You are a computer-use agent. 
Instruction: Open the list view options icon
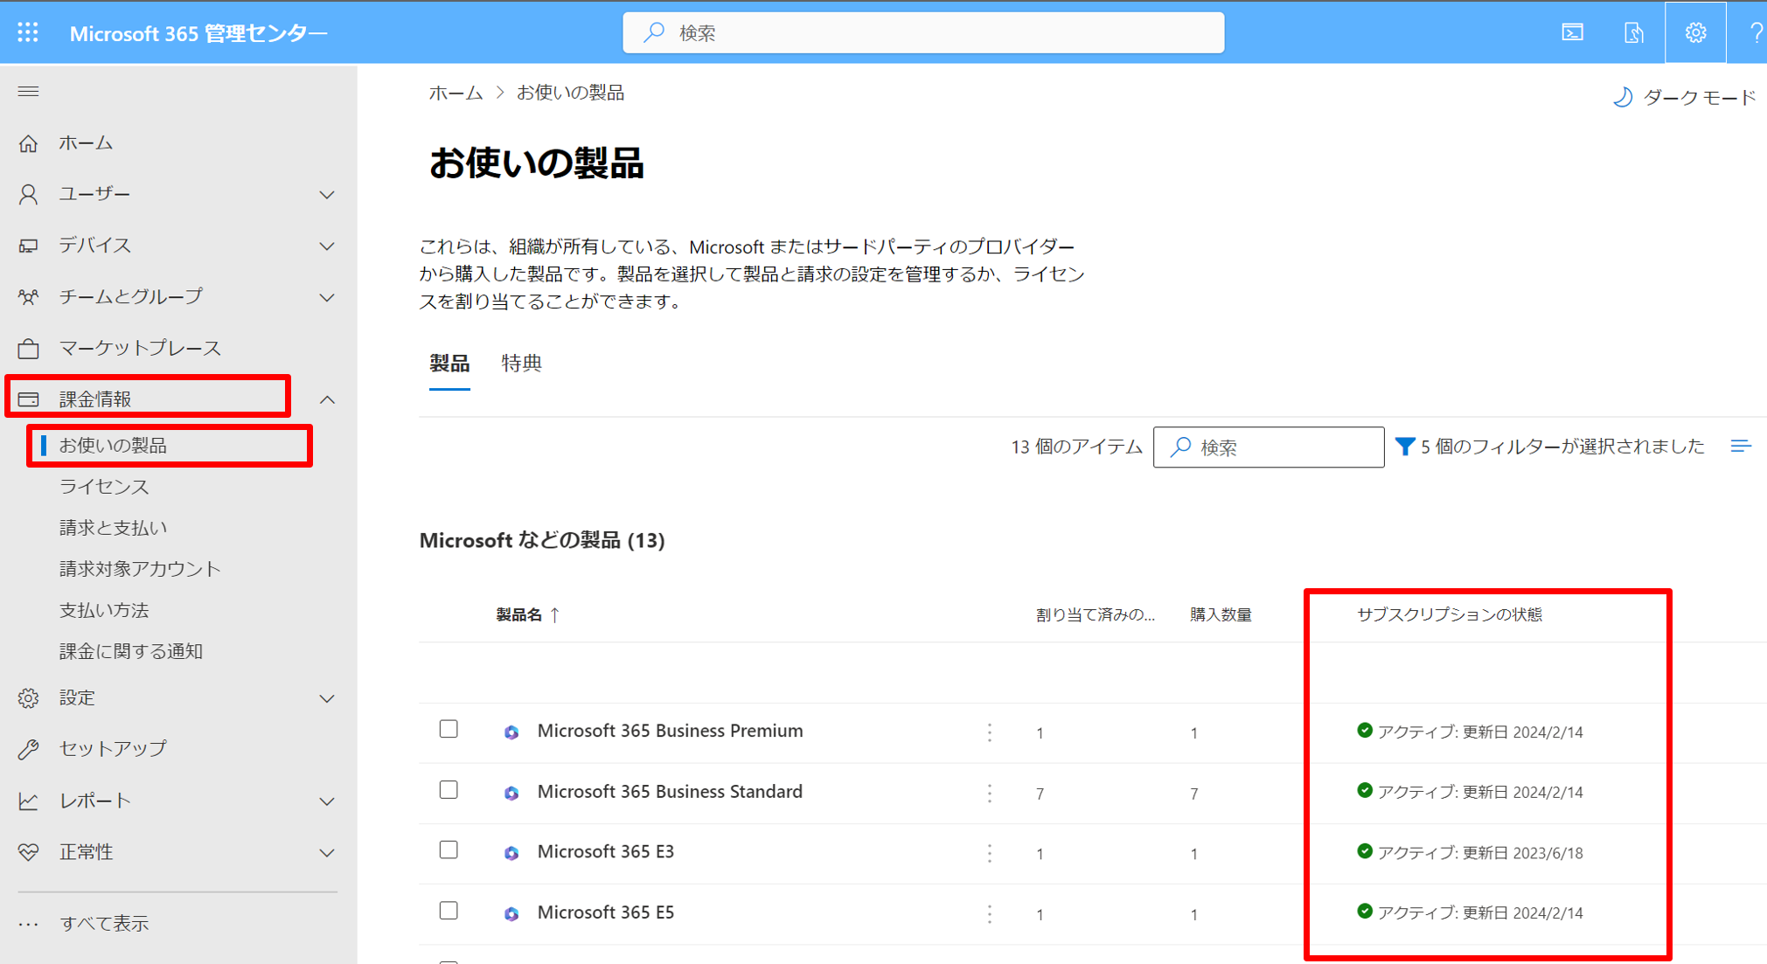pyautogui.click(x=1741, y=446)
